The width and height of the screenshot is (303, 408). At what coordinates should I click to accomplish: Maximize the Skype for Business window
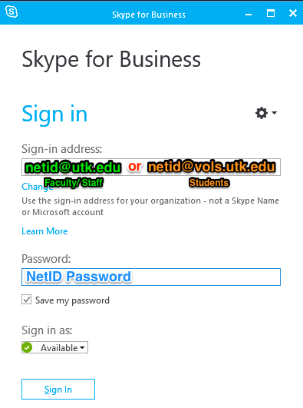click(x=271, y=13)
